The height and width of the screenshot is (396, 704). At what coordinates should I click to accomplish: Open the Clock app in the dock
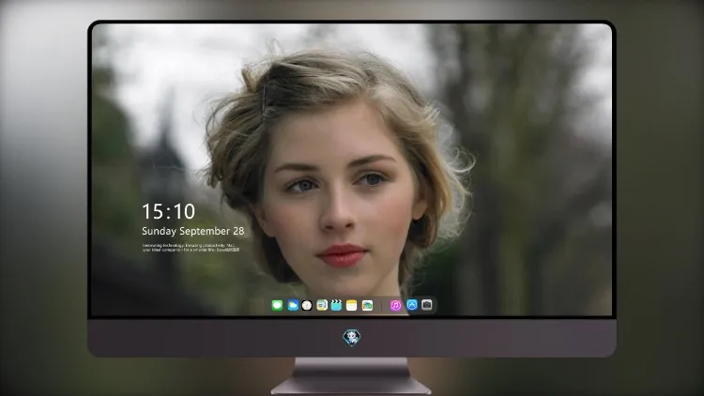click(307, 305)
